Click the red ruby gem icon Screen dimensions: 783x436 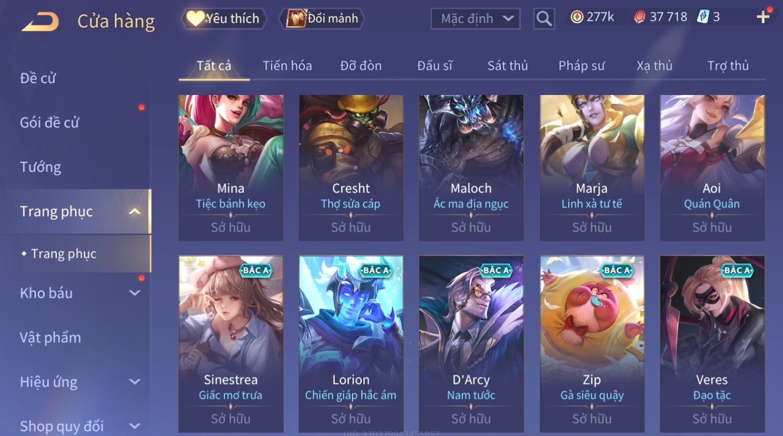[x=640, y=17]
